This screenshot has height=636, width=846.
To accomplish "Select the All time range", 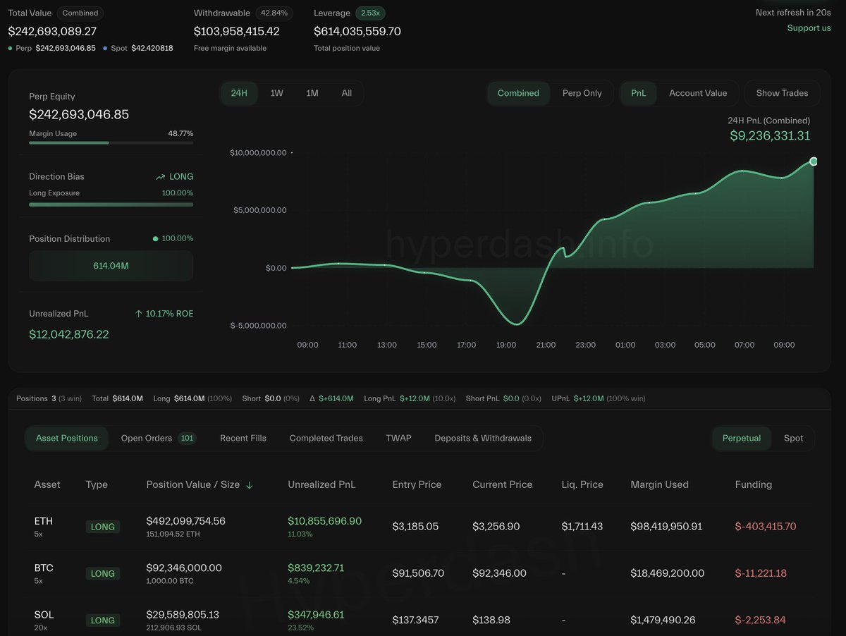I will click(x=346, y=93).
